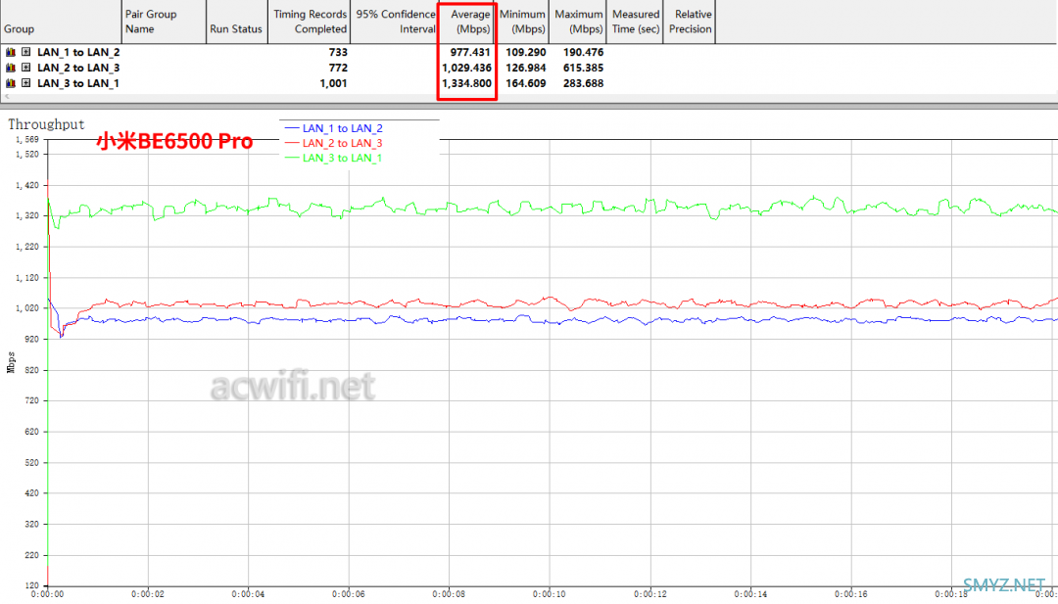Select the LAN_1 to LAN_2 row name in the table
1058x604 pixels.
click(79, 52)
